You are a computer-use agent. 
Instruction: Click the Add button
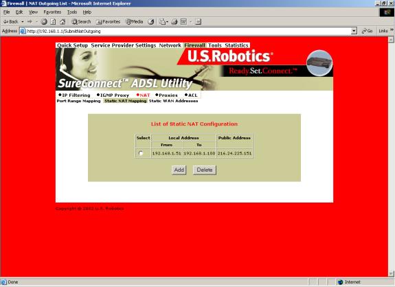[179, 170]
